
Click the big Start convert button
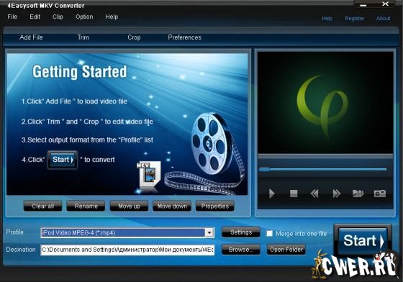click(363, 241)
